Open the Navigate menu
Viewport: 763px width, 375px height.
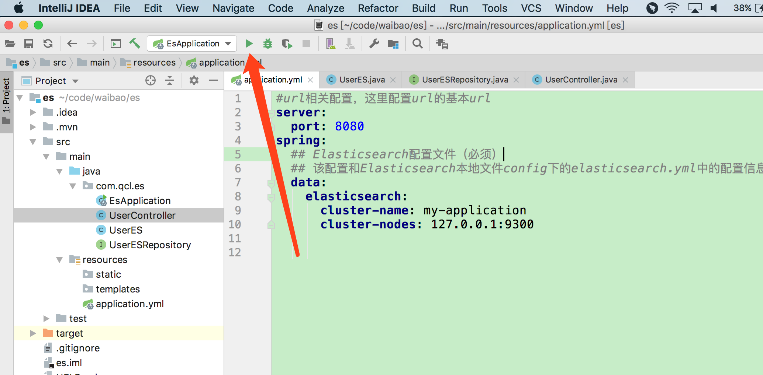pyautogui.click(x=234, y=8)
